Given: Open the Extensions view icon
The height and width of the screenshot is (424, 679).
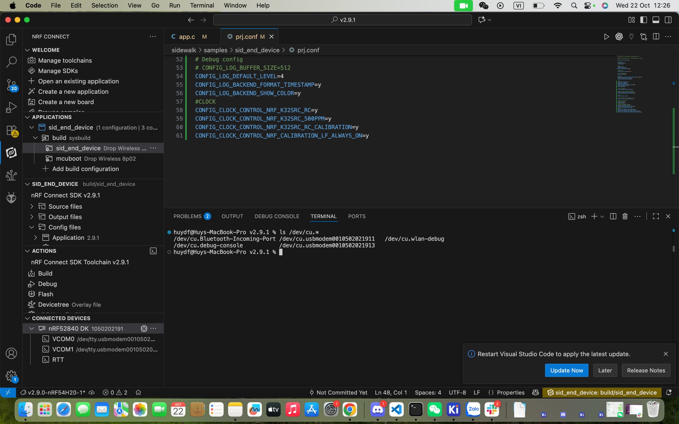Looking at the screenshot, I should [11, 130].
